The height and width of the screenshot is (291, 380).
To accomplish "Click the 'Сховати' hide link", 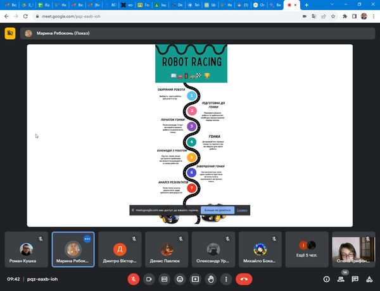I will (242, 210).
